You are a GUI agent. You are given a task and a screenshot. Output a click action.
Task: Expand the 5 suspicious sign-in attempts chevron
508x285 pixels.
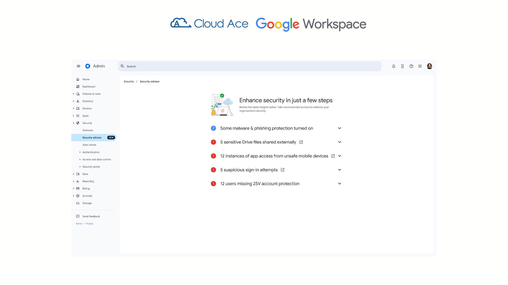[339, 170]
